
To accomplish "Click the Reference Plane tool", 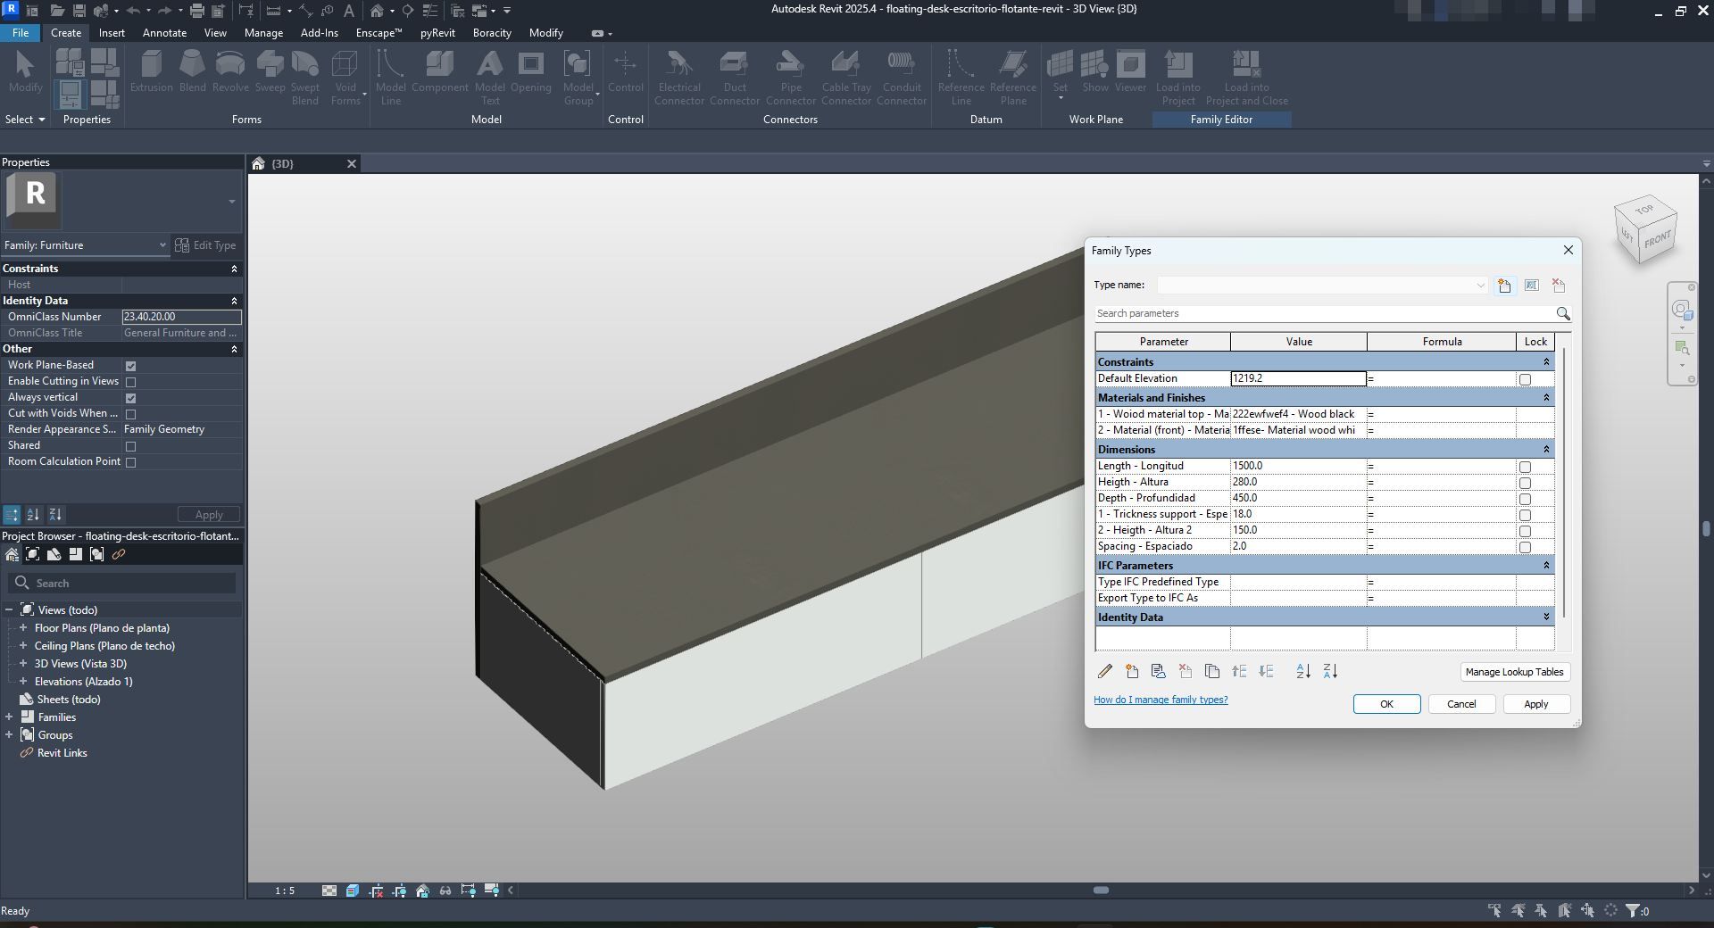I will [1012, 78].
